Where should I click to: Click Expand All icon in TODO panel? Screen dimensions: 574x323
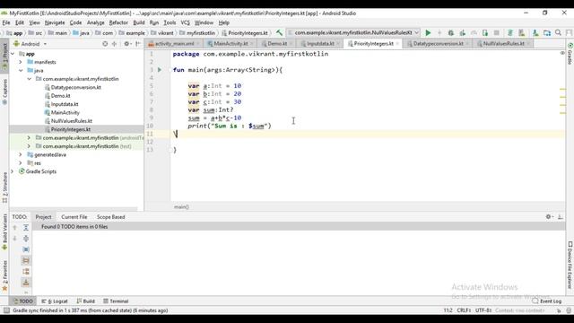tap(26, 227)
